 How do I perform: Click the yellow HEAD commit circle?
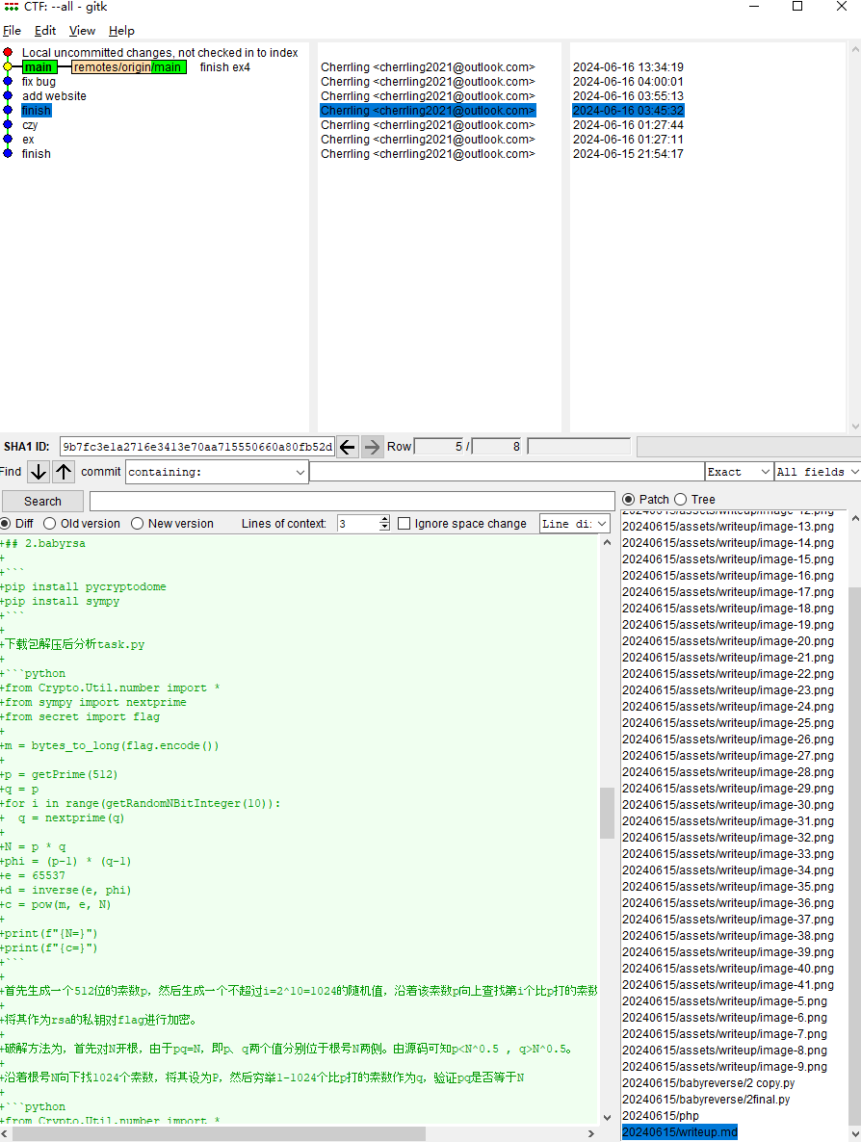8,67
